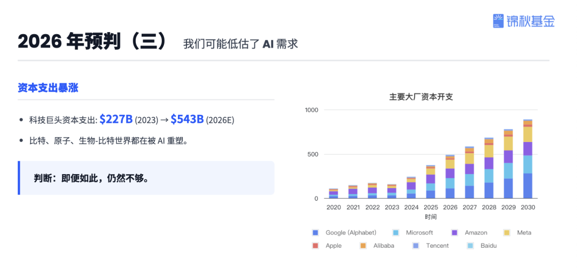Click the Apple legend red square

point(315,246)
